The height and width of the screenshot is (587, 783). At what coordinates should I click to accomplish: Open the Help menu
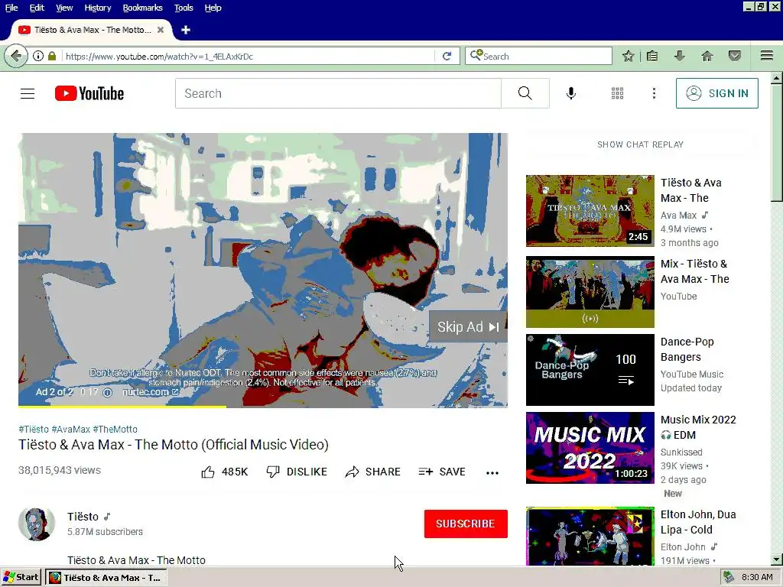click(x=213, y=8)
